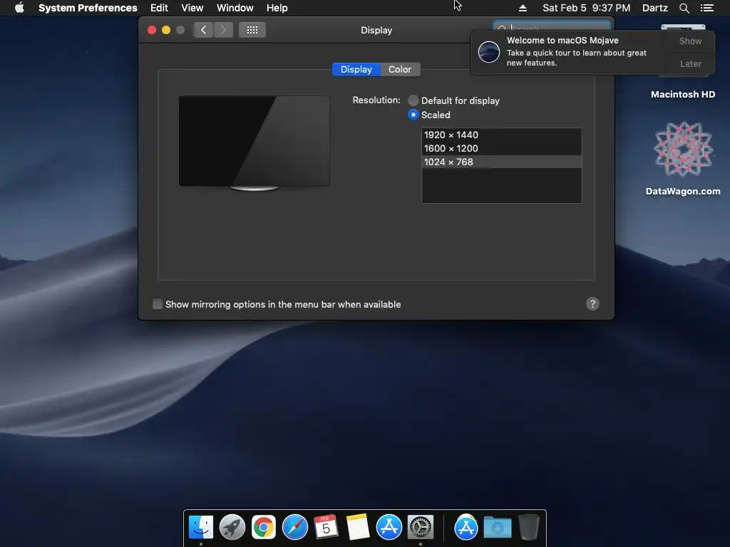The image size is (730, 547).
Task: Open the Trash in Dock
Action: pos(529,528)
